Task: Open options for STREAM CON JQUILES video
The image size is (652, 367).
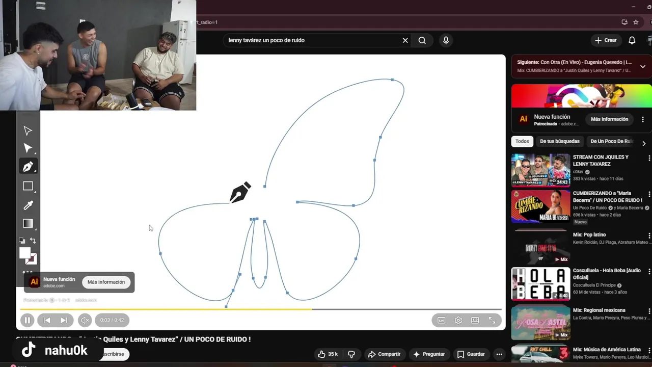Action: pyautogui.click(x=649, y=158)
